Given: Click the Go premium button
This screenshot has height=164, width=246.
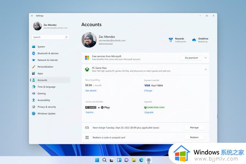Looking at the screenshot, I should coord(191,58).
